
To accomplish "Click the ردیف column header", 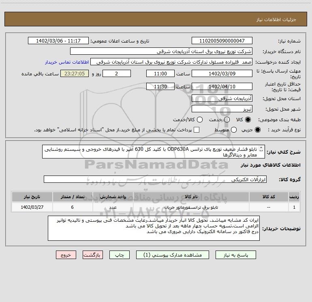I will pos(294,197).
